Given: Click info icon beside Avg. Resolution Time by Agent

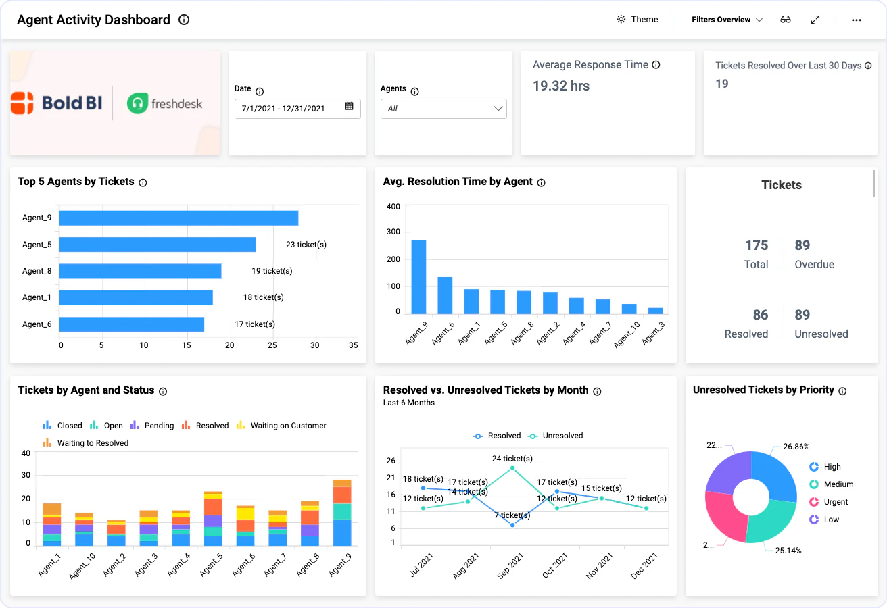Looking at the screenshot, I should (541, 182).
